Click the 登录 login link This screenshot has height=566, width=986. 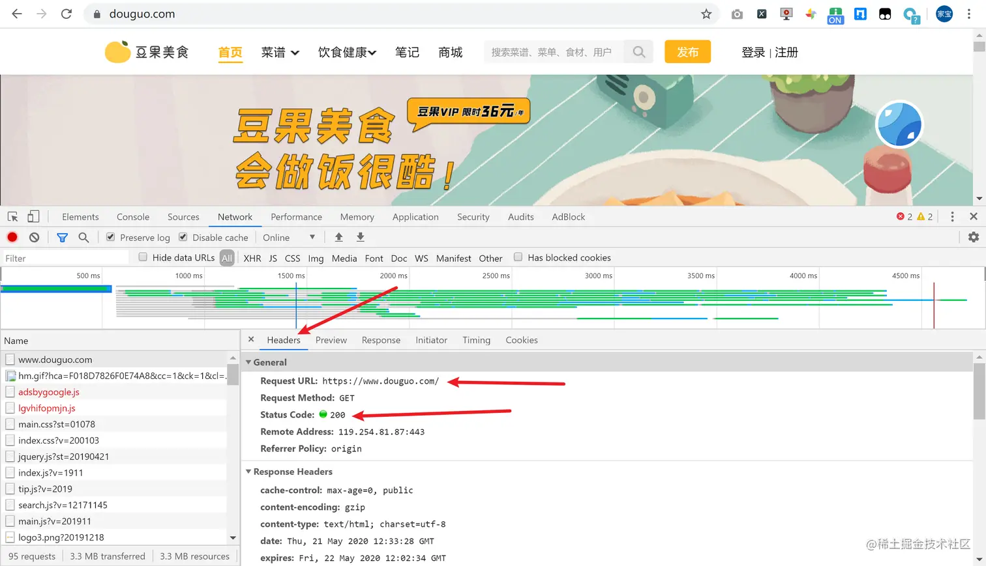point(753,52)
